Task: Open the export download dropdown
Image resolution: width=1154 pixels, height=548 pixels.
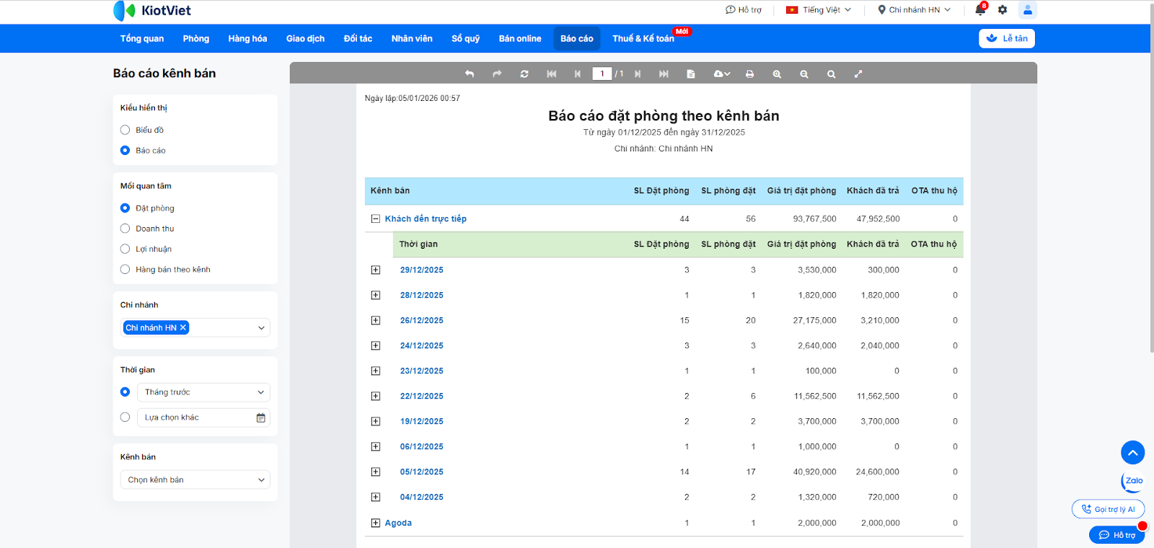Action: 721,74
